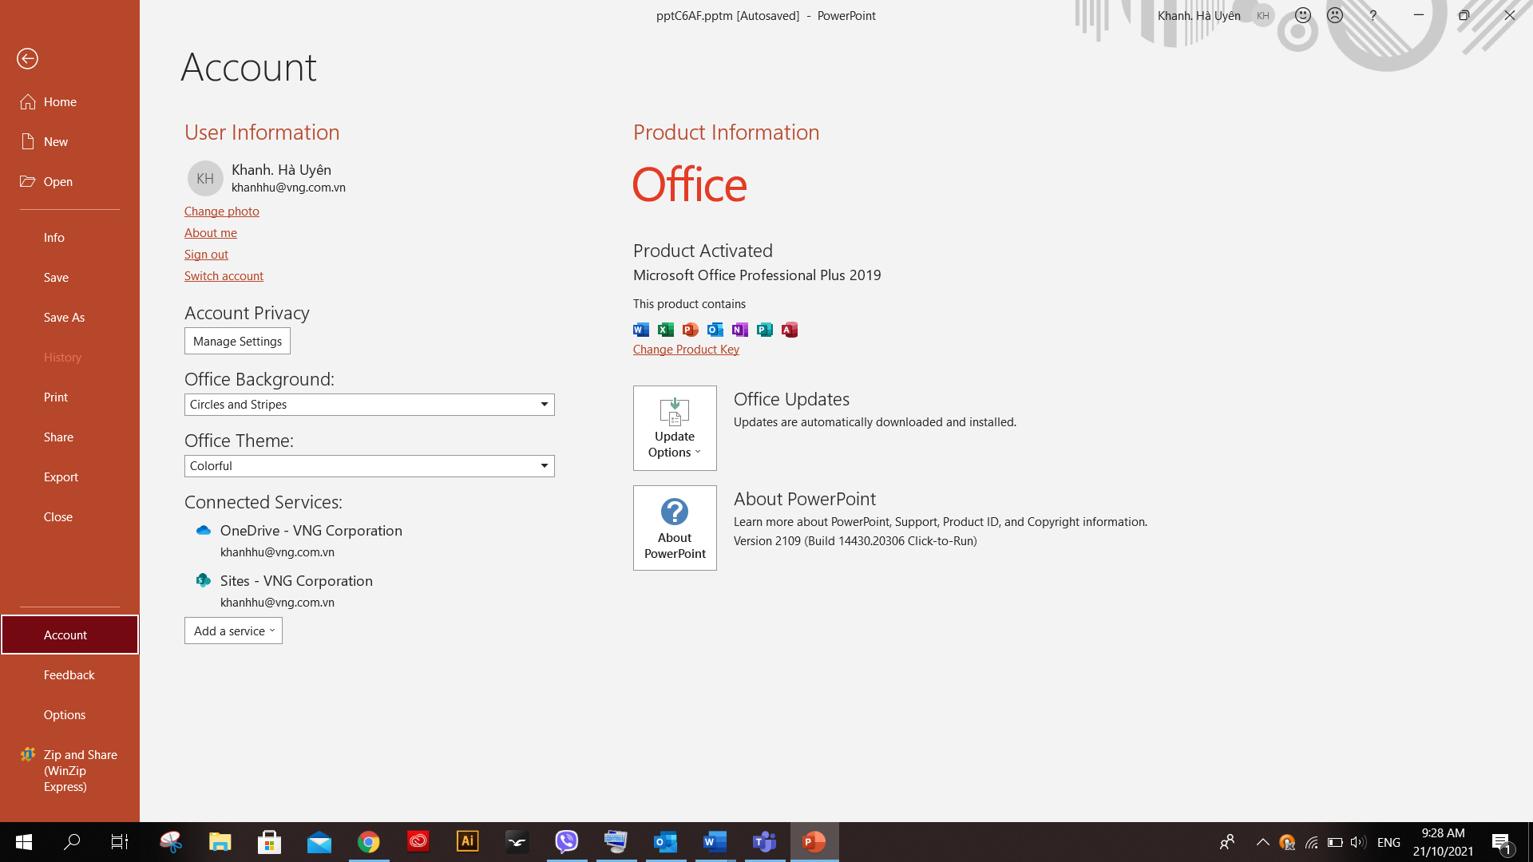Open the Print section
This screenshot has width=1533, height=862.
click(x=69, y=397)
